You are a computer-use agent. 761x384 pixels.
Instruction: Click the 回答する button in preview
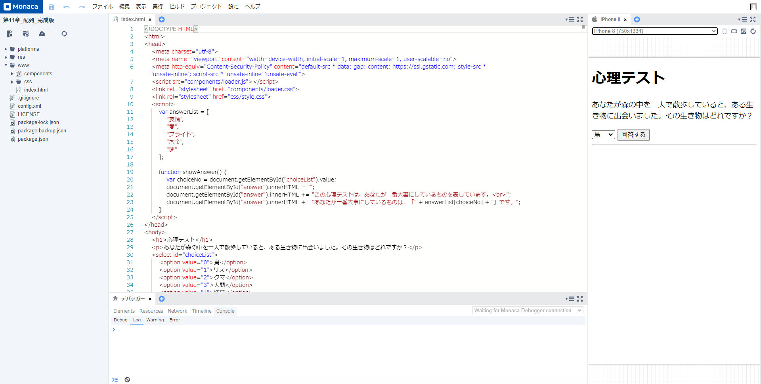pos(633,135)
